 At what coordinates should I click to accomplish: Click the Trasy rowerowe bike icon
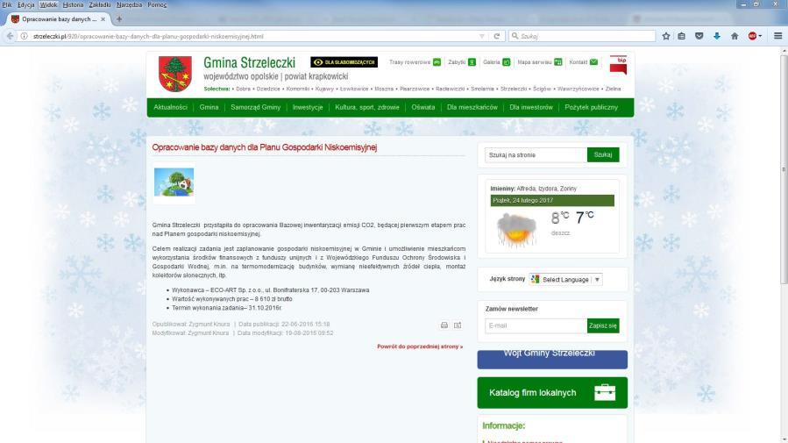pyautogui.click(x=437, y=62)
